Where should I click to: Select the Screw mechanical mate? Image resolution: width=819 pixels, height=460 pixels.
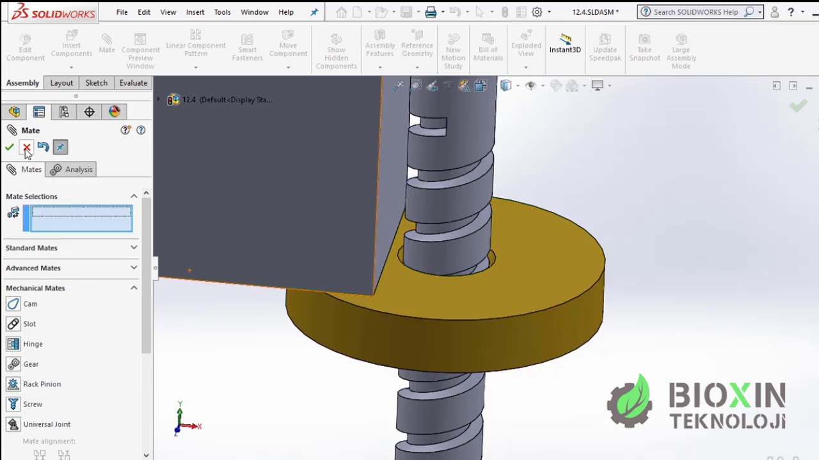[25, 404]
